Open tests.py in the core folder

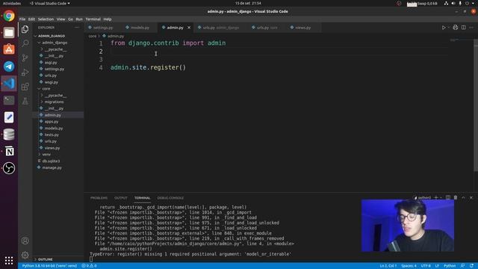[x=52, y=134]
